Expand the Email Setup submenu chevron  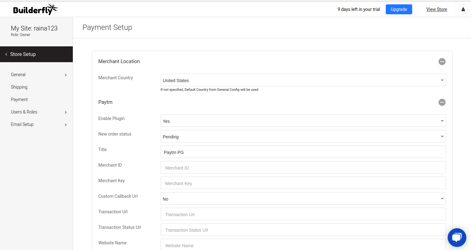66,125
